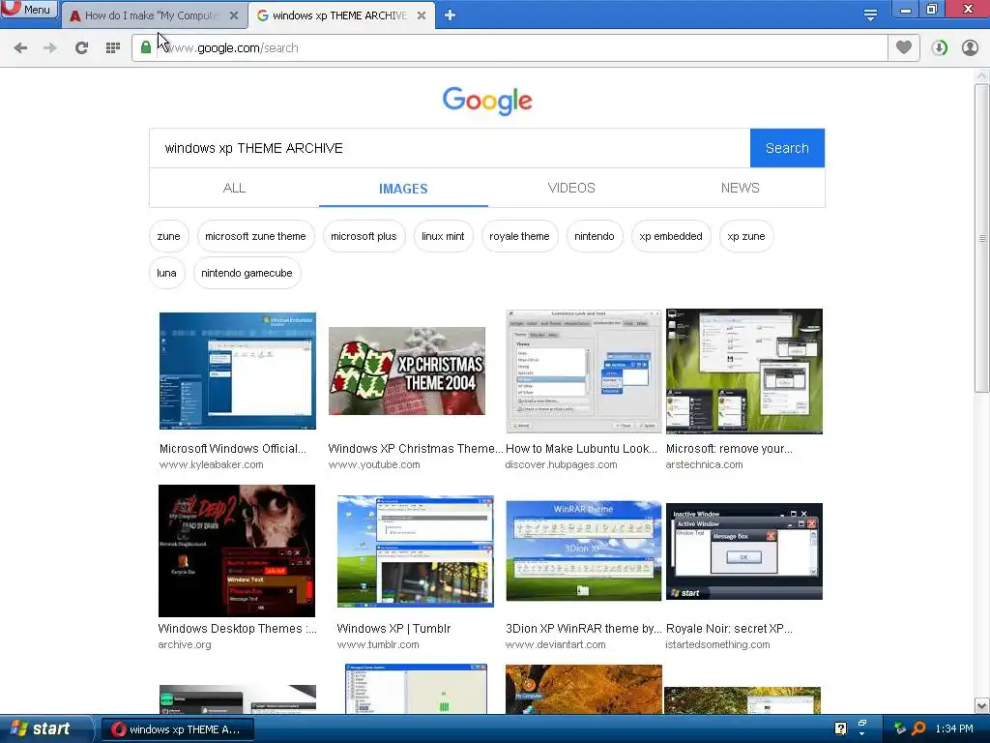The height and width of the screenshot is (743, 990).
Task: Go forward to next page
Action: click(50, 48)
